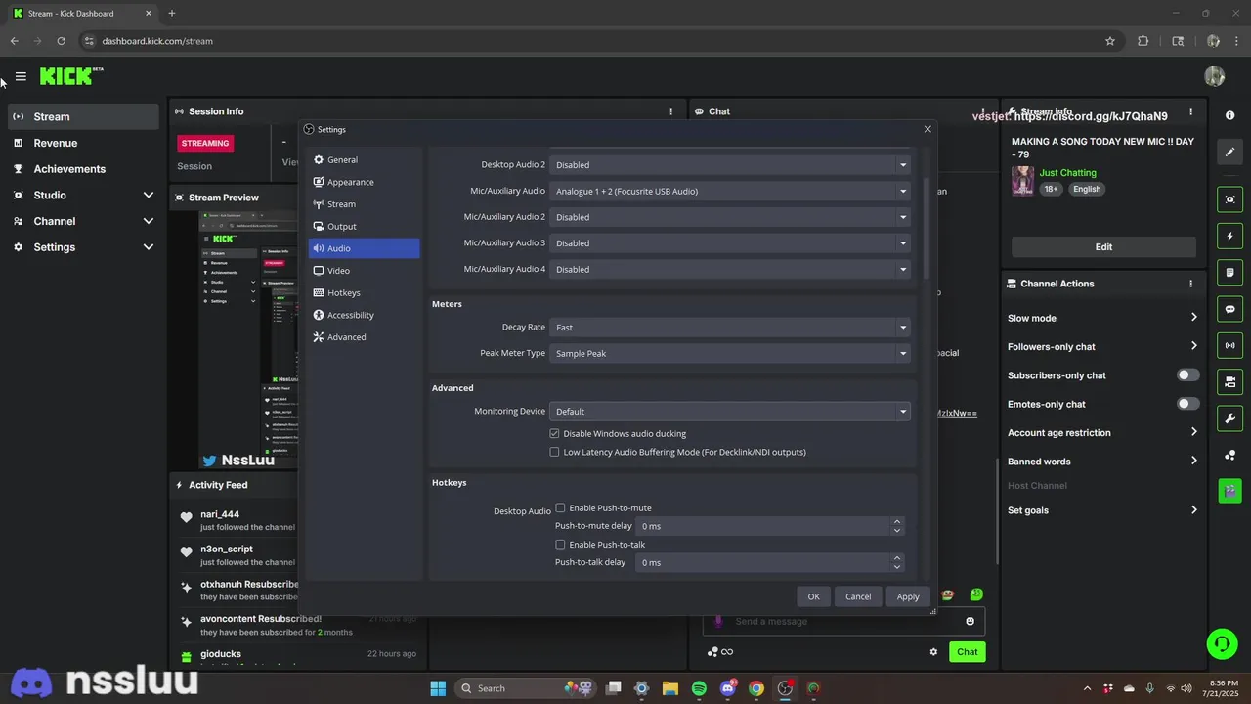The height and width of the screenshot is (704, 1251).
Task: Click the browser address bar
Action: tap(596, 41)
